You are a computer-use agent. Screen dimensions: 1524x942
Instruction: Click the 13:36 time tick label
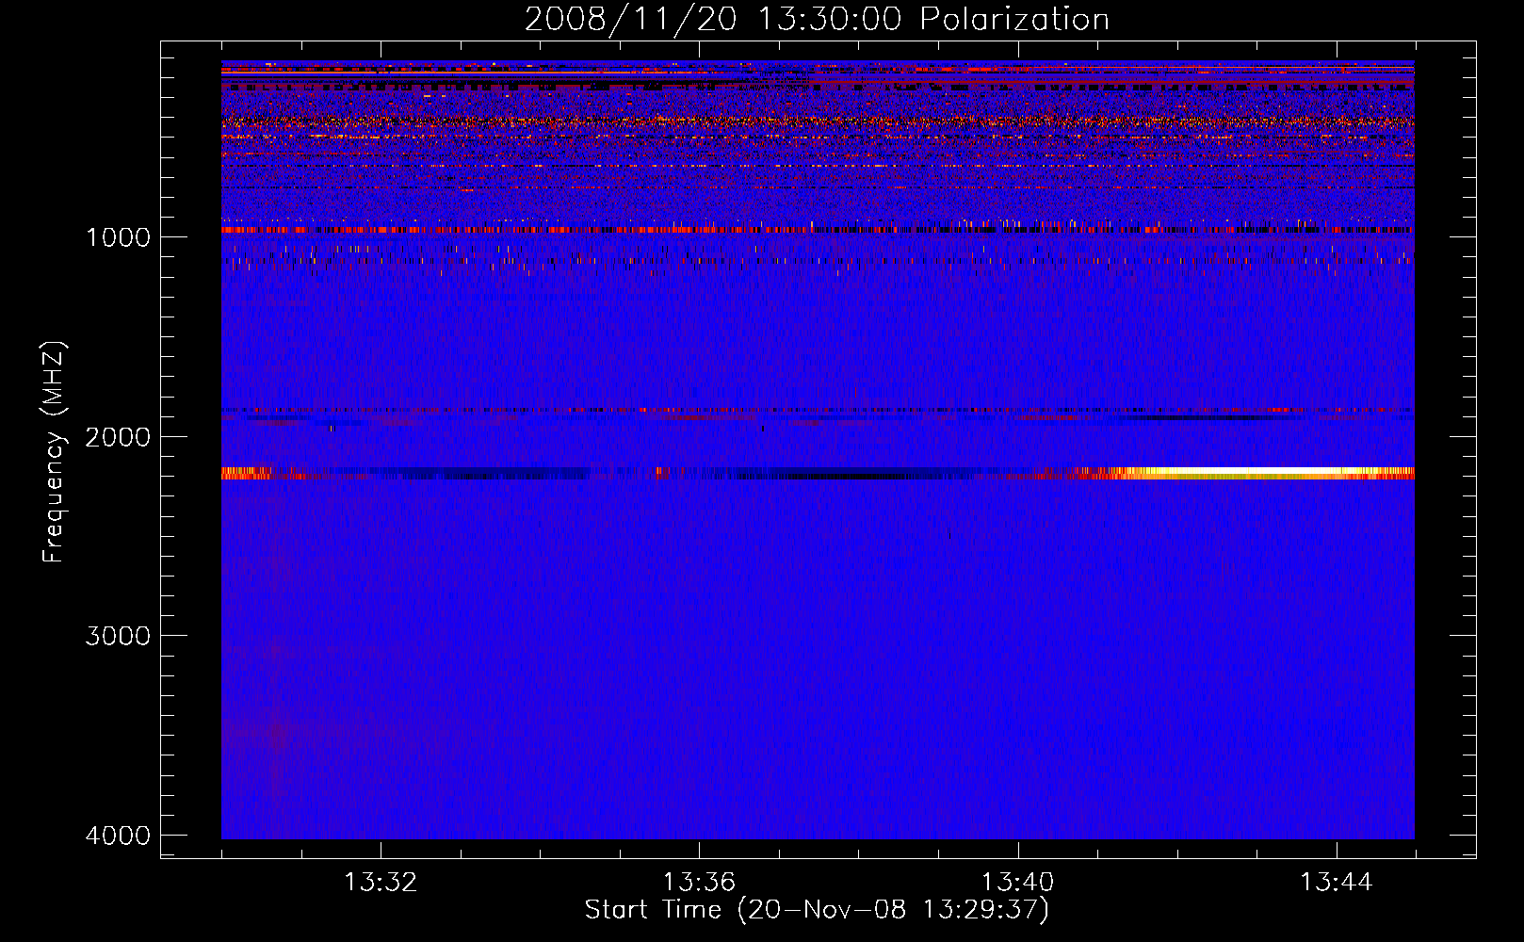[x=699, y=883]
